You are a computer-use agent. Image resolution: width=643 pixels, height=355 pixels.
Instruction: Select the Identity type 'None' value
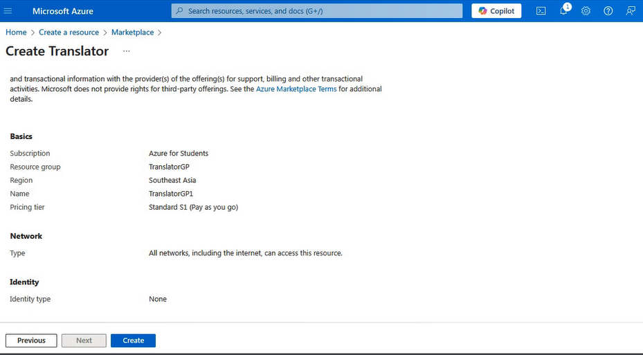pyautogui.click(x=158, y=299)
